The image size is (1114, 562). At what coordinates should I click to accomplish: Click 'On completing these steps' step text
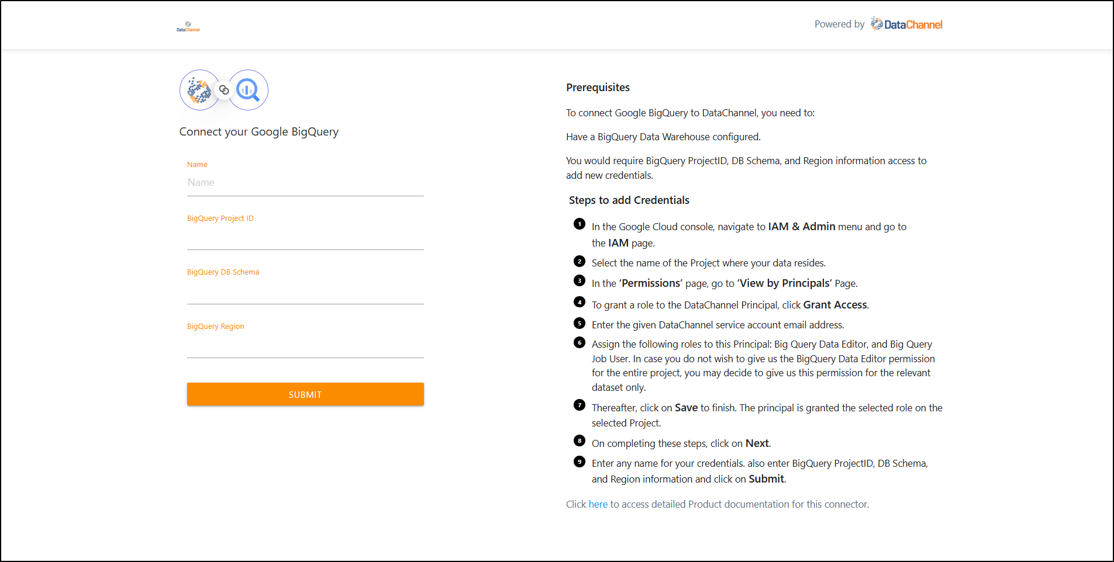click(681, 443)
